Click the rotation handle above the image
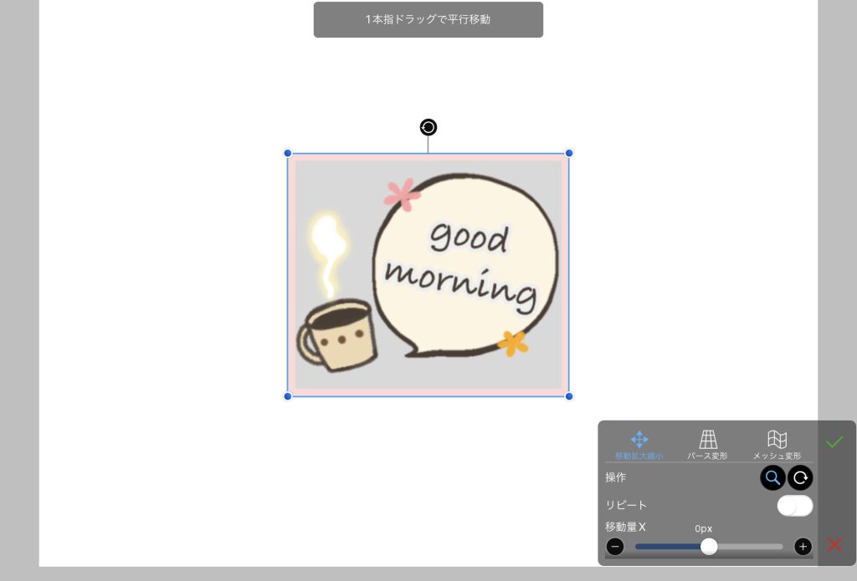Viewport: 857px width, 581px height. coord(428,127)
